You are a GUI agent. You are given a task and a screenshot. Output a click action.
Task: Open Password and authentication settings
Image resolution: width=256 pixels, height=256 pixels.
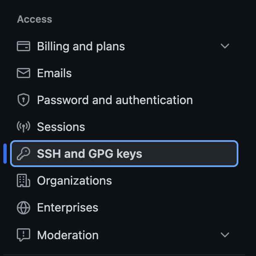pyautogui.click(x=115, y=100)
